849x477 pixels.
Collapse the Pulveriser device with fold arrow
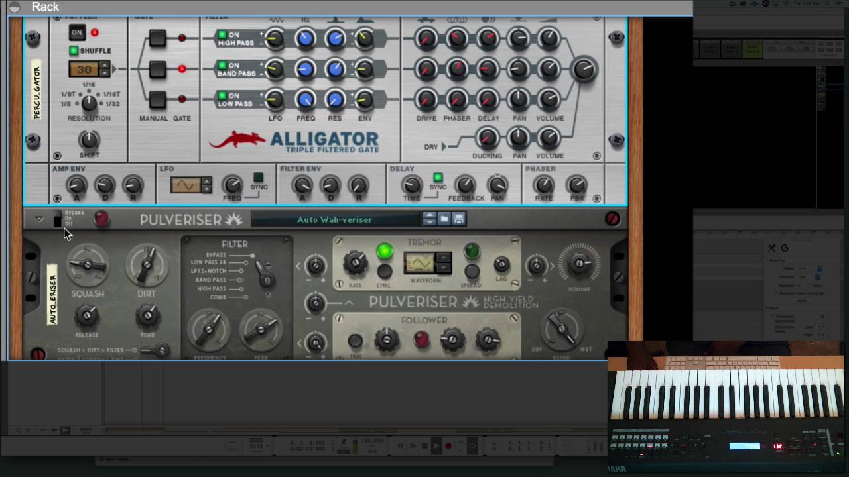[39, 219]
